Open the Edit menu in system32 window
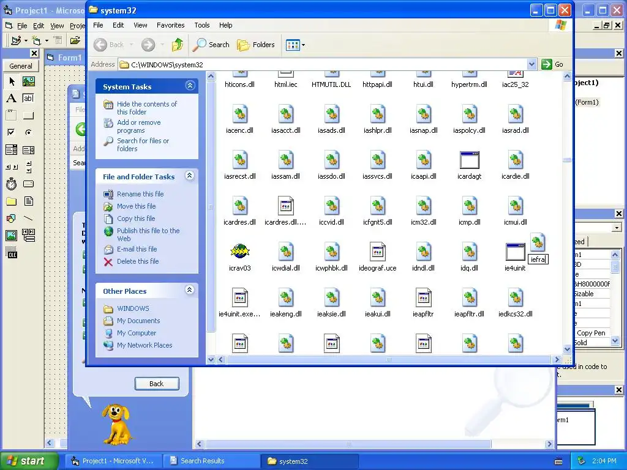The width and height of the screenshot is (627, 470). coord(118,25)
